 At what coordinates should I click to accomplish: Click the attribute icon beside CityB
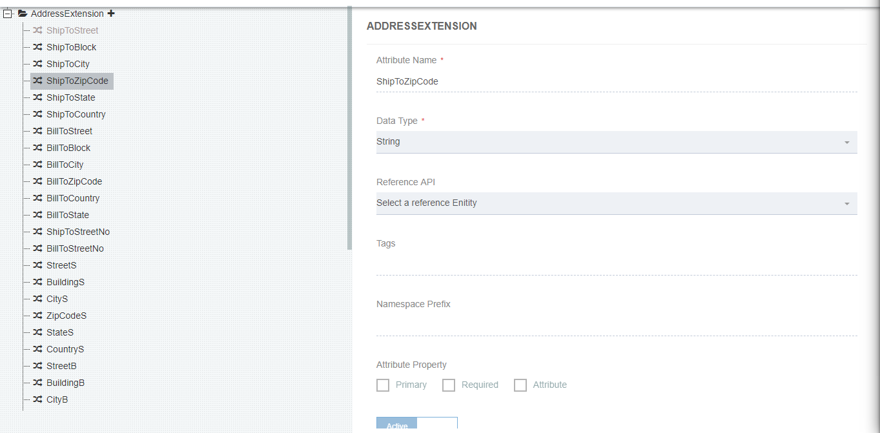[37, 399]
